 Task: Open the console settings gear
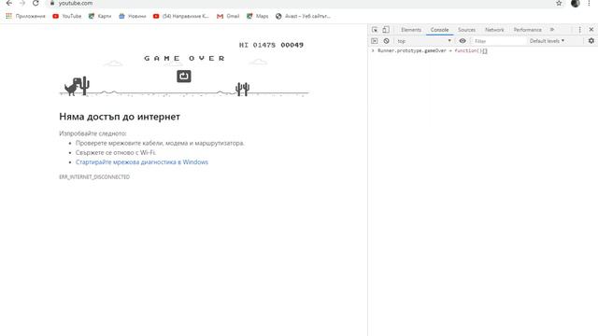pos(591,41)
